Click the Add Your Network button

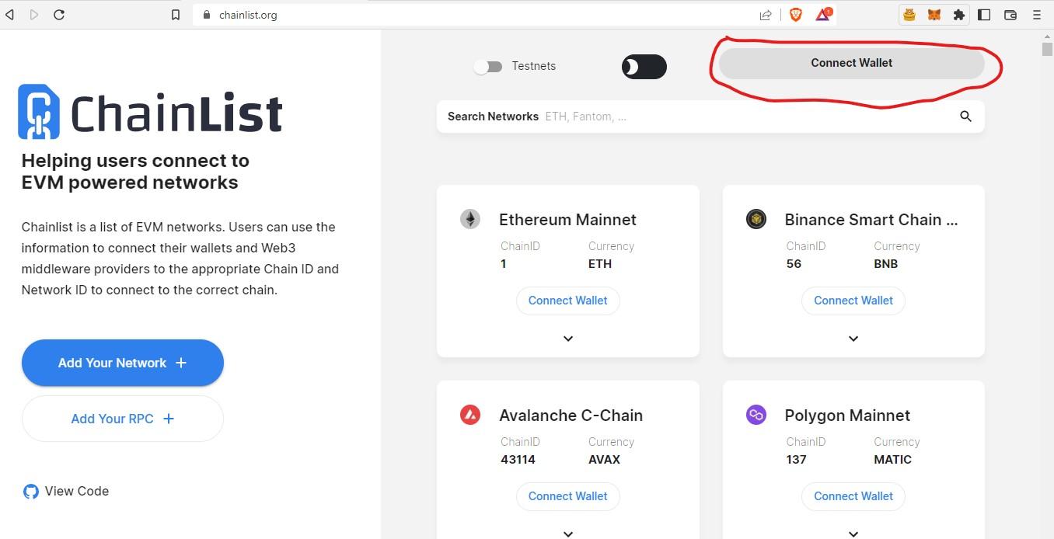pos(123,363)
